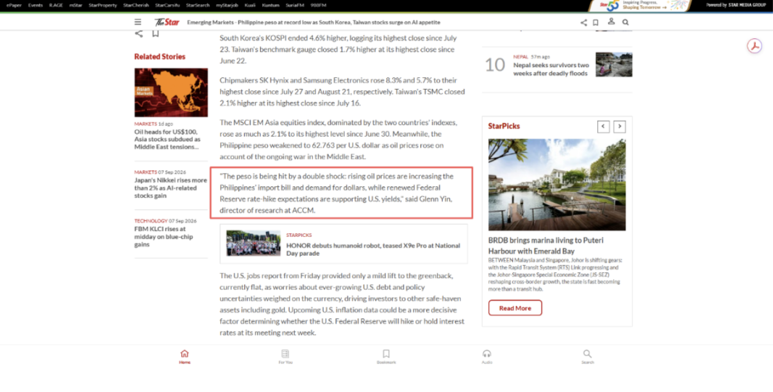This screenshot has height=392, width=773.
Task: Click Related Stories heading
Action: pyautogui.click(x=160, y=56)
